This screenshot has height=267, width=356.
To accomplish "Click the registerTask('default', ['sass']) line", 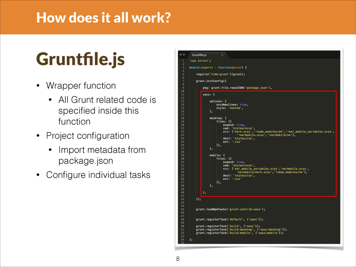I will (230, 220).
